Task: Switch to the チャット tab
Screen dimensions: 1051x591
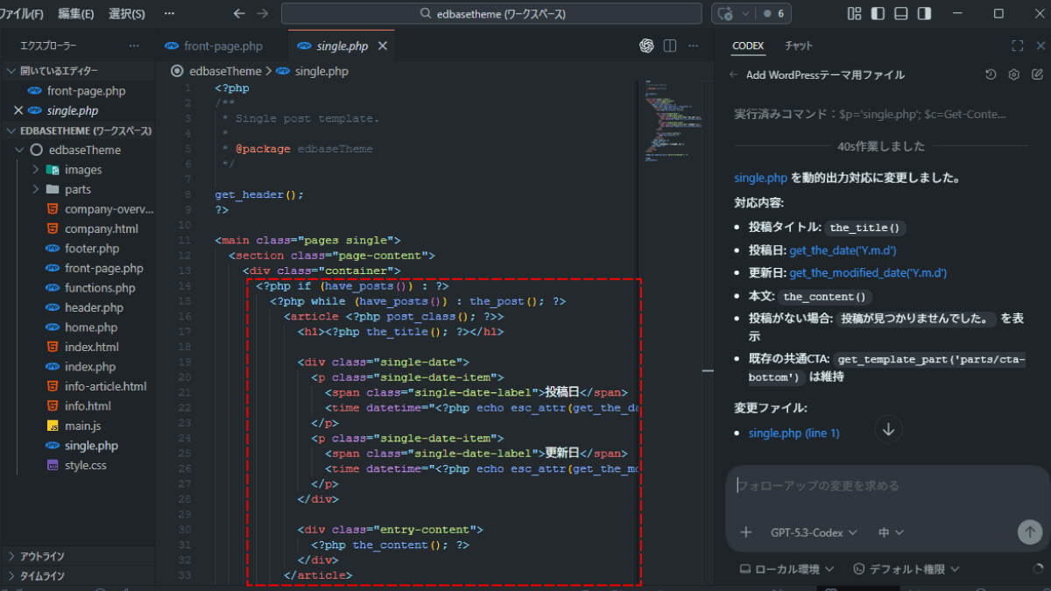Action: [x=798, y=46]
